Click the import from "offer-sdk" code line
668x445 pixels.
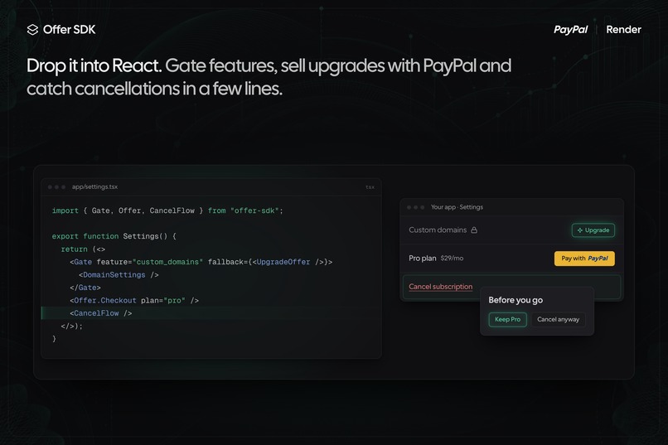pos(167,210)
